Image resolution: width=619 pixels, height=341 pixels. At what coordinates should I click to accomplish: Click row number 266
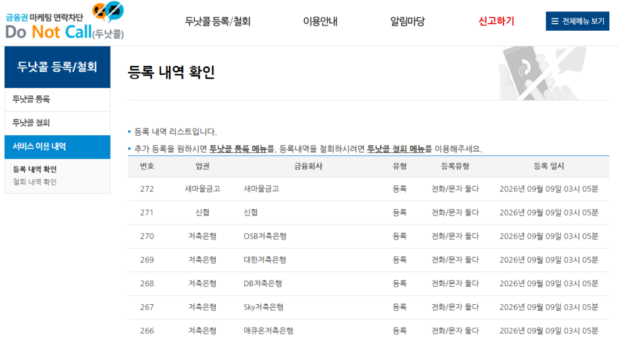(x=147, y=331)
